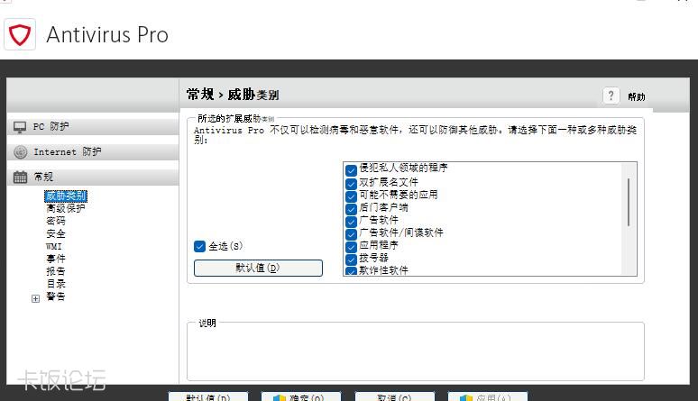Image resolution: width=698 pixels, height=401 pixels.
Task: Uncheck 侵犯私人领域的程序 checkbox
Action: (x=351, y=170)
